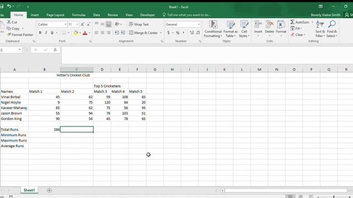Apply Accounting Number Format dollar sign
The width and height of the screenshot is (353, 198).
(x=168, y=33)
